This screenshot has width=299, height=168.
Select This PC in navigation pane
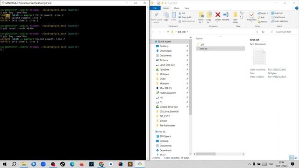click(x=162, y=132)
